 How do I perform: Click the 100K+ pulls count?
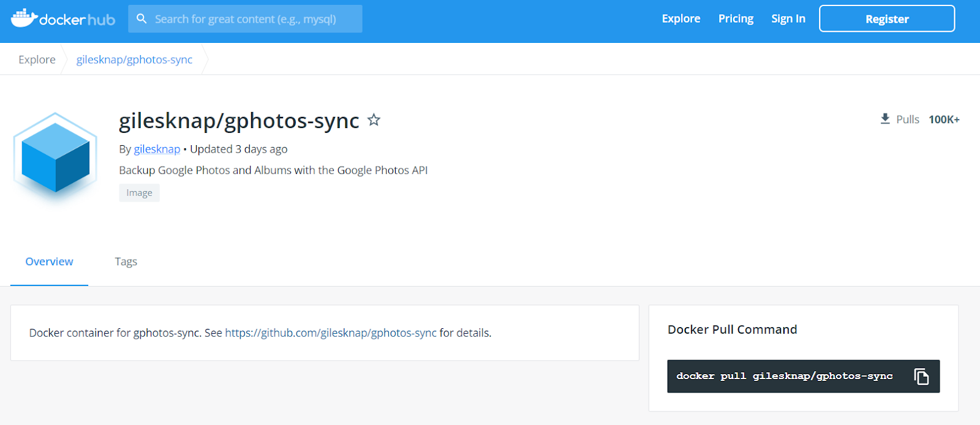[944, 119]
